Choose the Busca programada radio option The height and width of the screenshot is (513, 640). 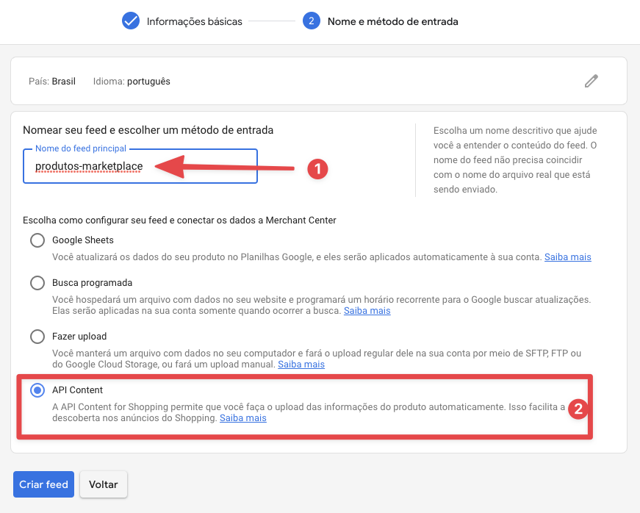tap(37, 283)
